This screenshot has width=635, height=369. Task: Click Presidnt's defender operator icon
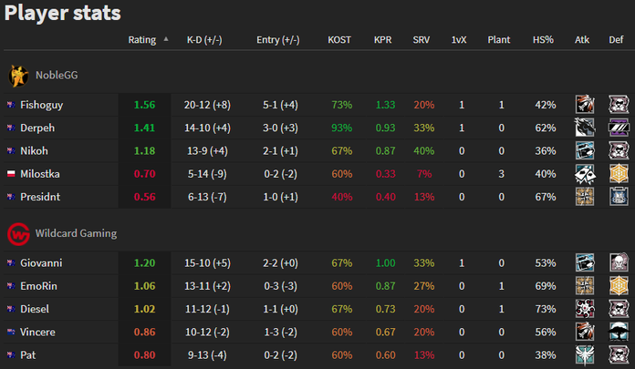pos(619,197)
